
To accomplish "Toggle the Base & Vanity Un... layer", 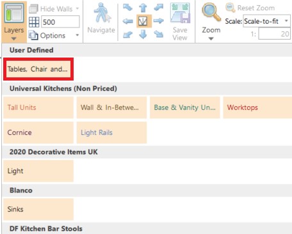I will tap(185, 107).
